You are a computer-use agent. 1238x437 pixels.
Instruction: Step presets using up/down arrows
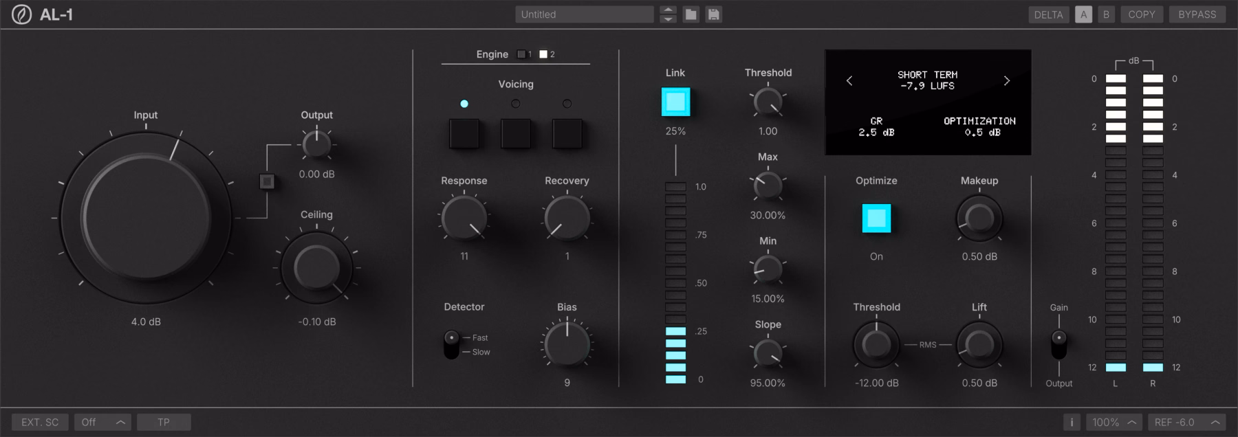pos(668,14)
